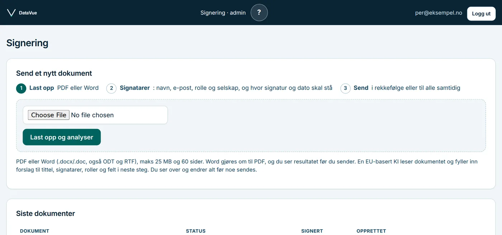Click the STATUS column header
The height and width of the screenshot is (235, 502).
point(196,231)
